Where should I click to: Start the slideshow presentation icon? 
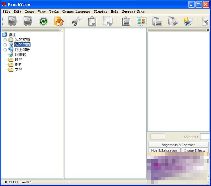click(142, 21)
